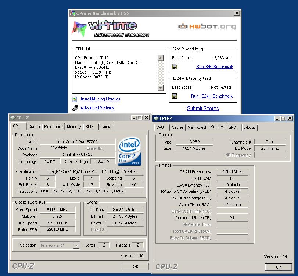Click the Core Voltage value 1.824 V
This screenshot has width=298, height=276.
coord(103,161)
